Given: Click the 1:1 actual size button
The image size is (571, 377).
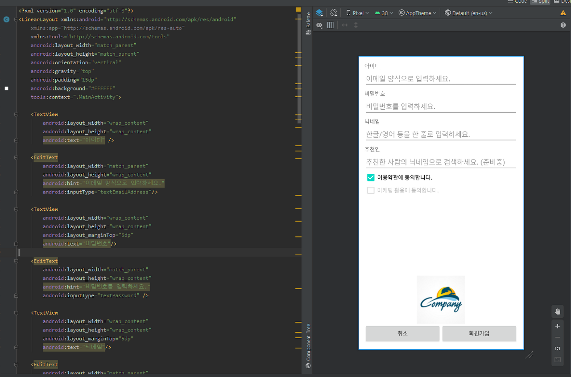Looking at the screenshot, I should click(558, 348).
